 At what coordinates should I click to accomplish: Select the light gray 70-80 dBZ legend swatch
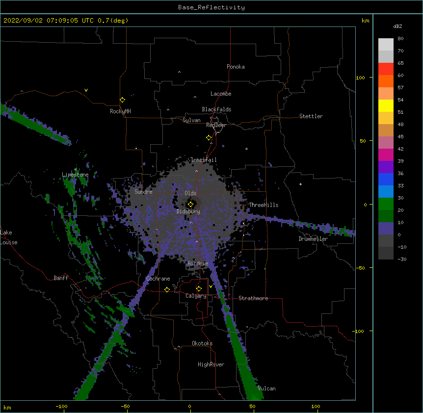click(386, 45)
